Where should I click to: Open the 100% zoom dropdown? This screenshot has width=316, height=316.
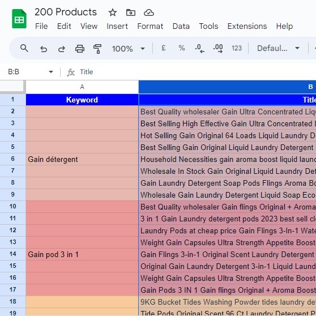(129, 49)
